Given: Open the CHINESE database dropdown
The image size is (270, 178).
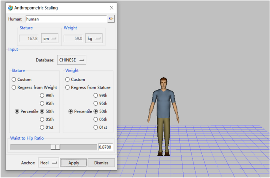Looking at the screenshot, I should point(72,60).
